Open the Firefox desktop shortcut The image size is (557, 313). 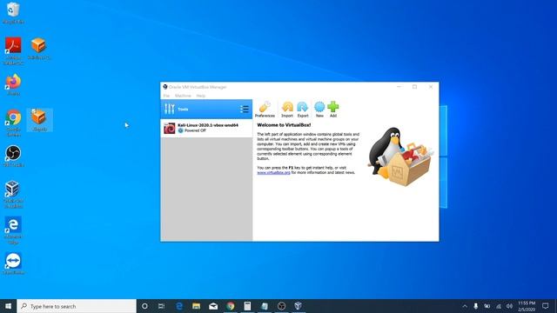13,85
